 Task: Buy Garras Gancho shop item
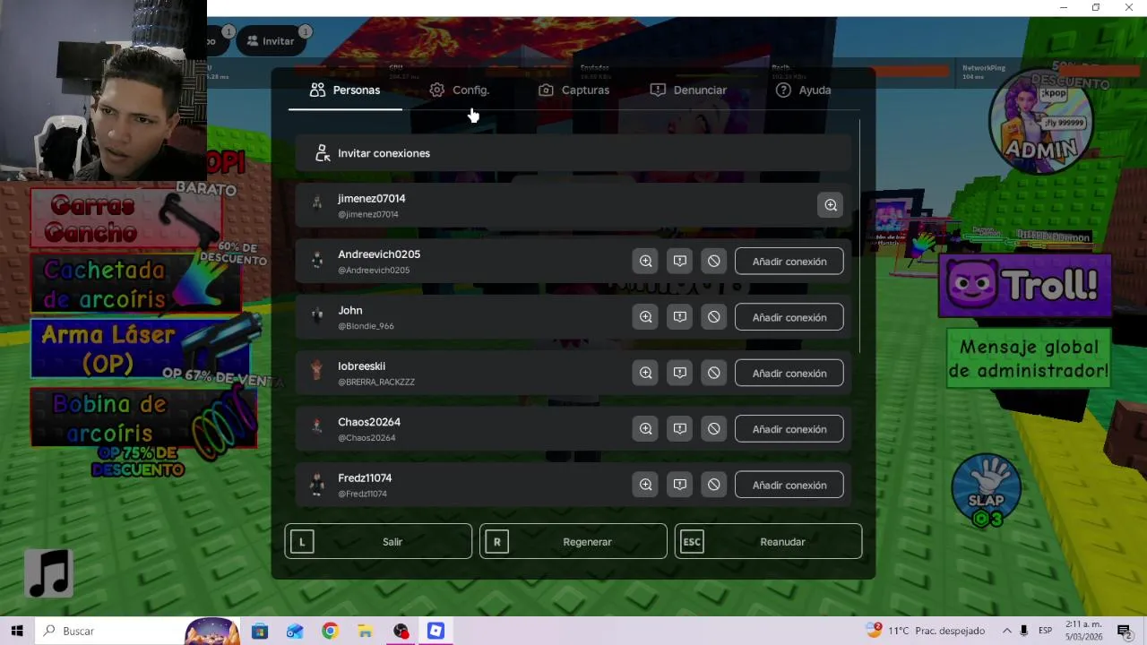click(x=125, y=219)
